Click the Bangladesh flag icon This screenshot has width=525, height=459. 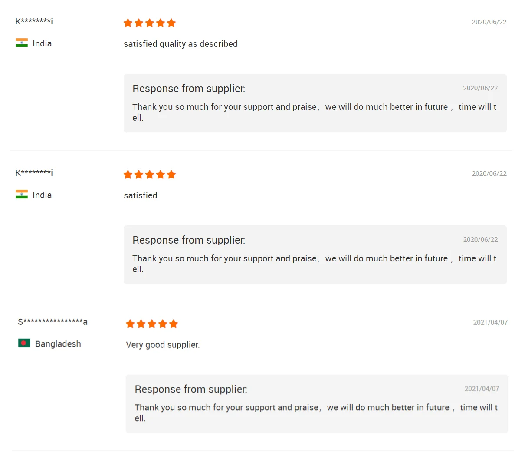tap(24, 343)
